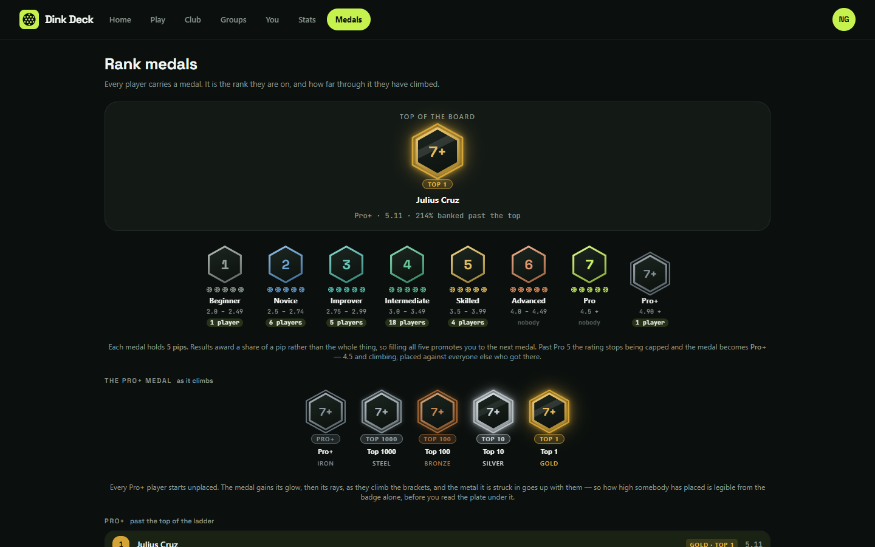Screen dimensions: 875x547
Task: Go to the Home tab
Action: 120,19
